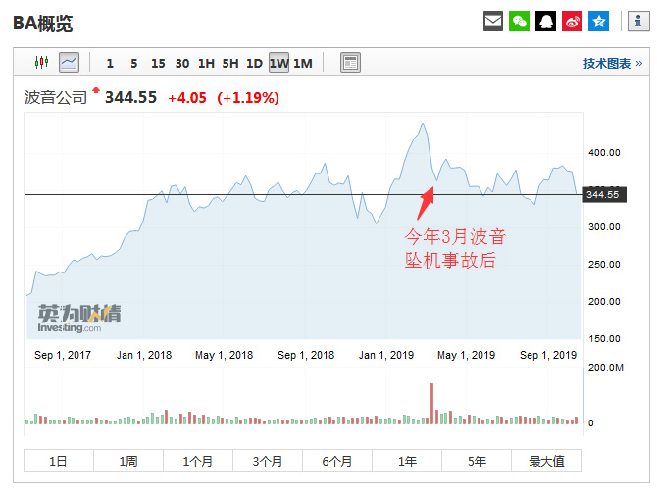
Task: Select 1H interval
Action: click(x=206, y=64)
